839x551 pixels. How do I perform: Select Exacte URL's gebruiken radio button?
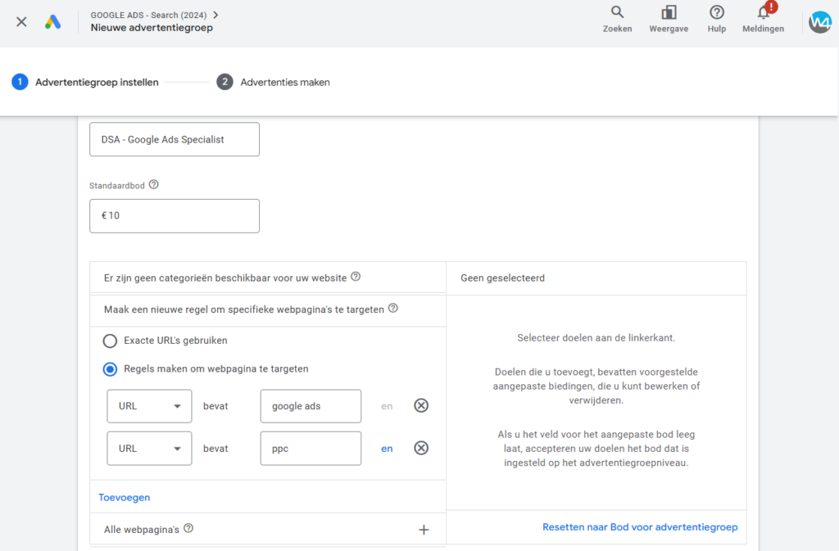pos(110,341)
